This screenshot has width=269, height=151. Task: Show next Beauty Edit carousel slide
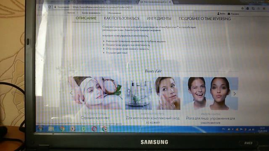click(235, 94)
